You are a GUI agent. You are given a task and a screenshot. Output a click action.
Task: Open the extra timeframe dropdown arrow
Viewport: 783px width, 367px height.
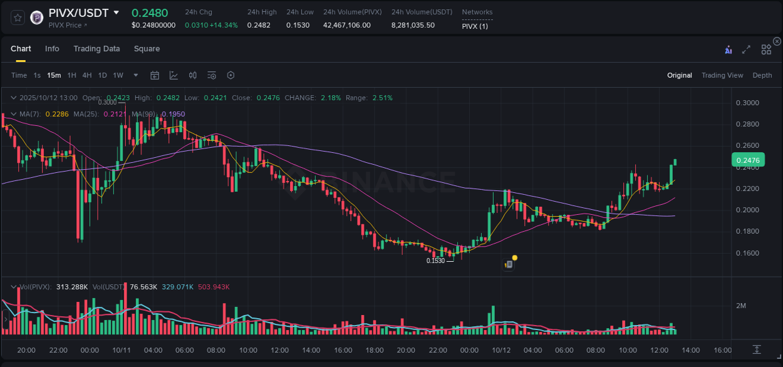(135, 75)
